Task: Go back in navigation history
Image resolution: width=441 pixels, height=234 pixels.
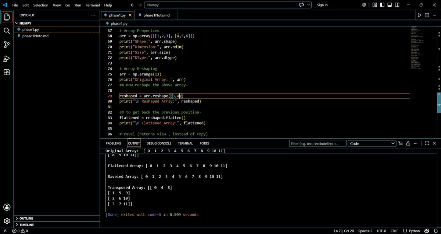Action: point(132,5)
